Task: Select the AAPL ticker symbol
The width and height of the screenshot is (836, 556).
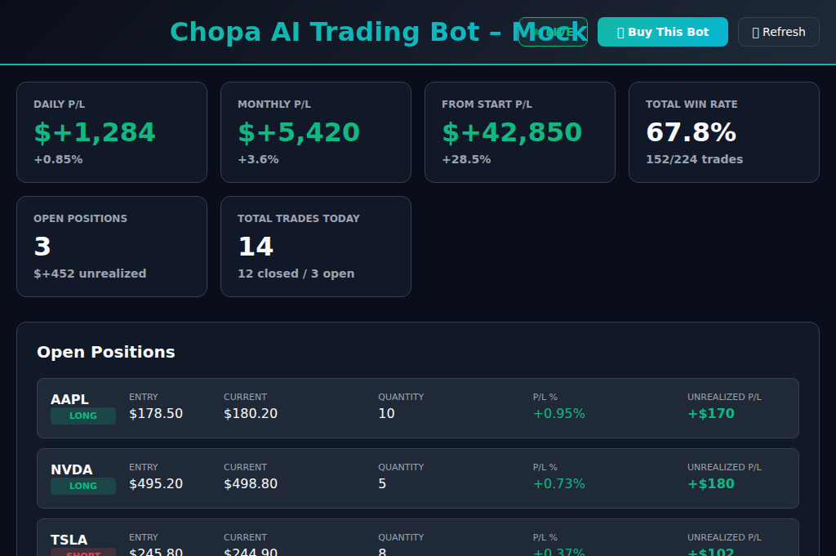Action: point(70,399)
